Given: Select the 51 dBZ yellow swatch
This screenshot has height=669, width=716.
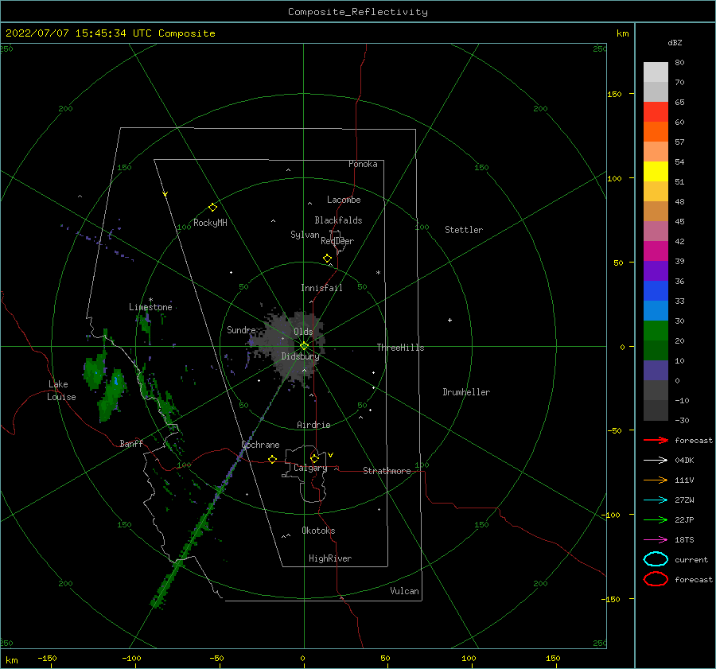Looking at the screenshot, I should coord(656,171).
